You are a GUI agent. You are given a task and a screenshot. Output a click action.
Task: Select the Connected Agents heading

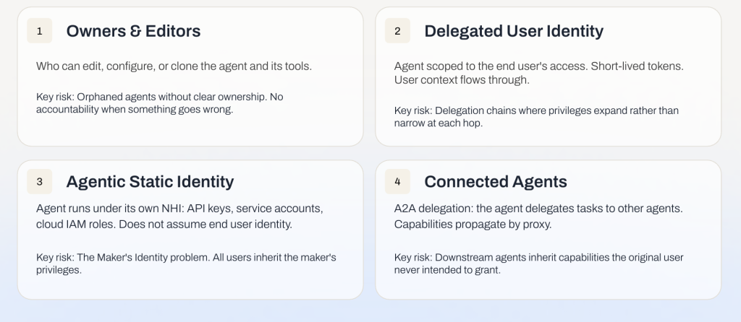tap(496, 181)
